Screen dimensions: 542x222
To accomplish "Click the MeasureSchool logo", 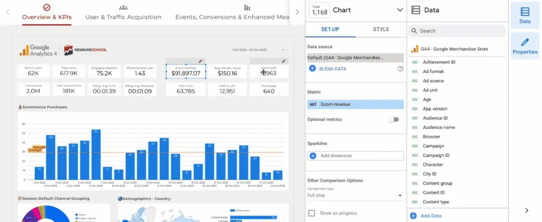I will click(85, 50).
